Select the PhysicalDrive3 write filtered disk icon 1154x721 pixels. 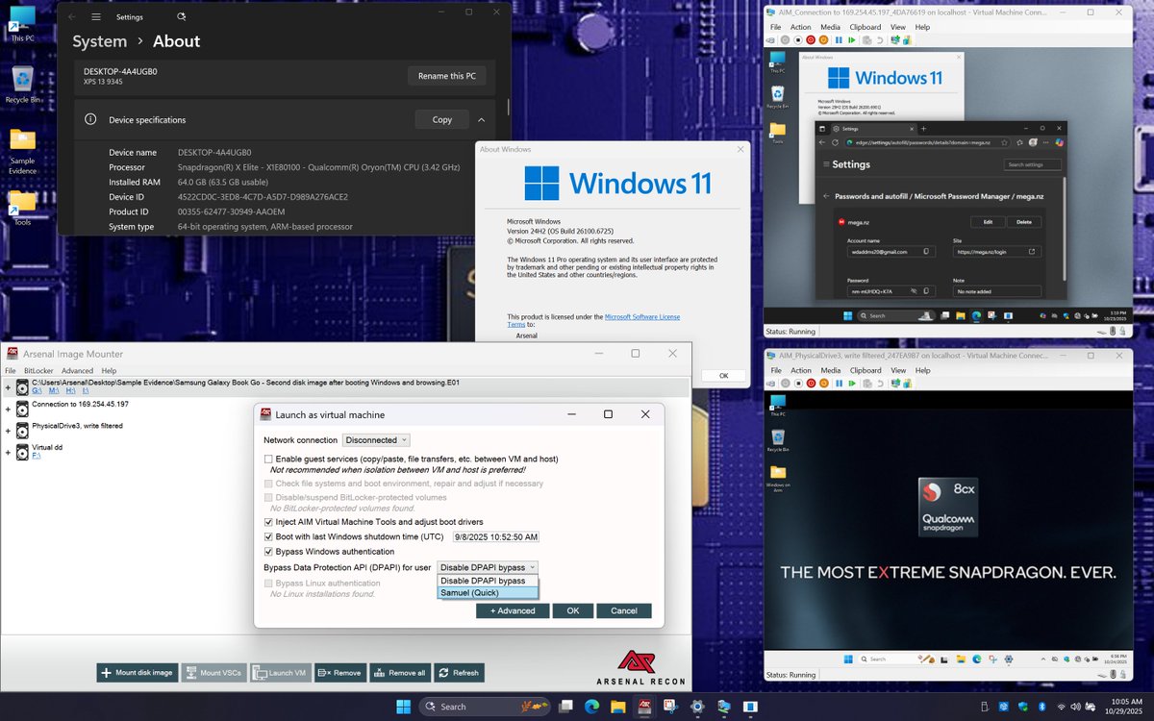pos(22,430)
